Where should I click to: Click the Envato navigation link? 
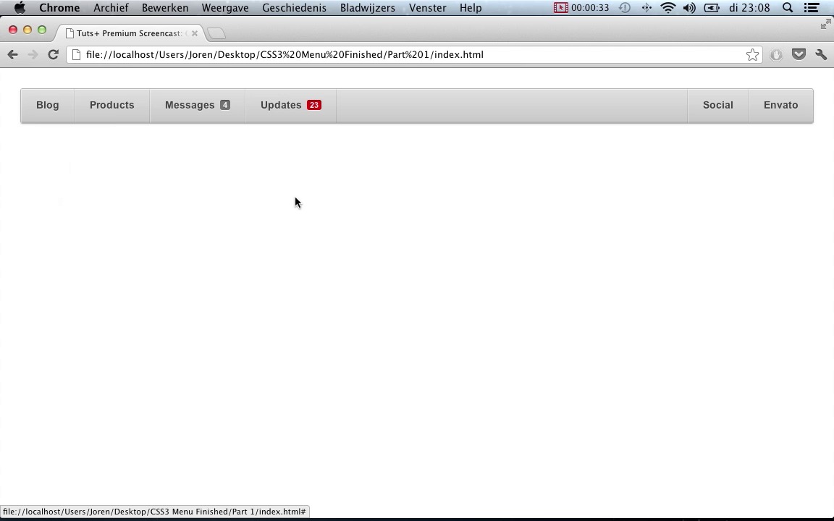(x=781, y=105)
